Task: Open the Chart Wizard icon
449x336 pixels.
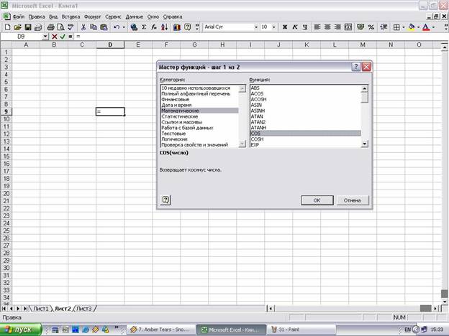Action: 177,27
